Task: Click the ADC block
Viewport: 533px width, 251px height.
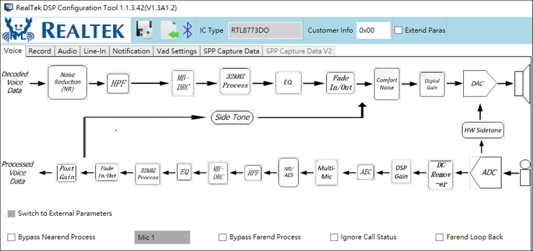Action: coord(486,172)
